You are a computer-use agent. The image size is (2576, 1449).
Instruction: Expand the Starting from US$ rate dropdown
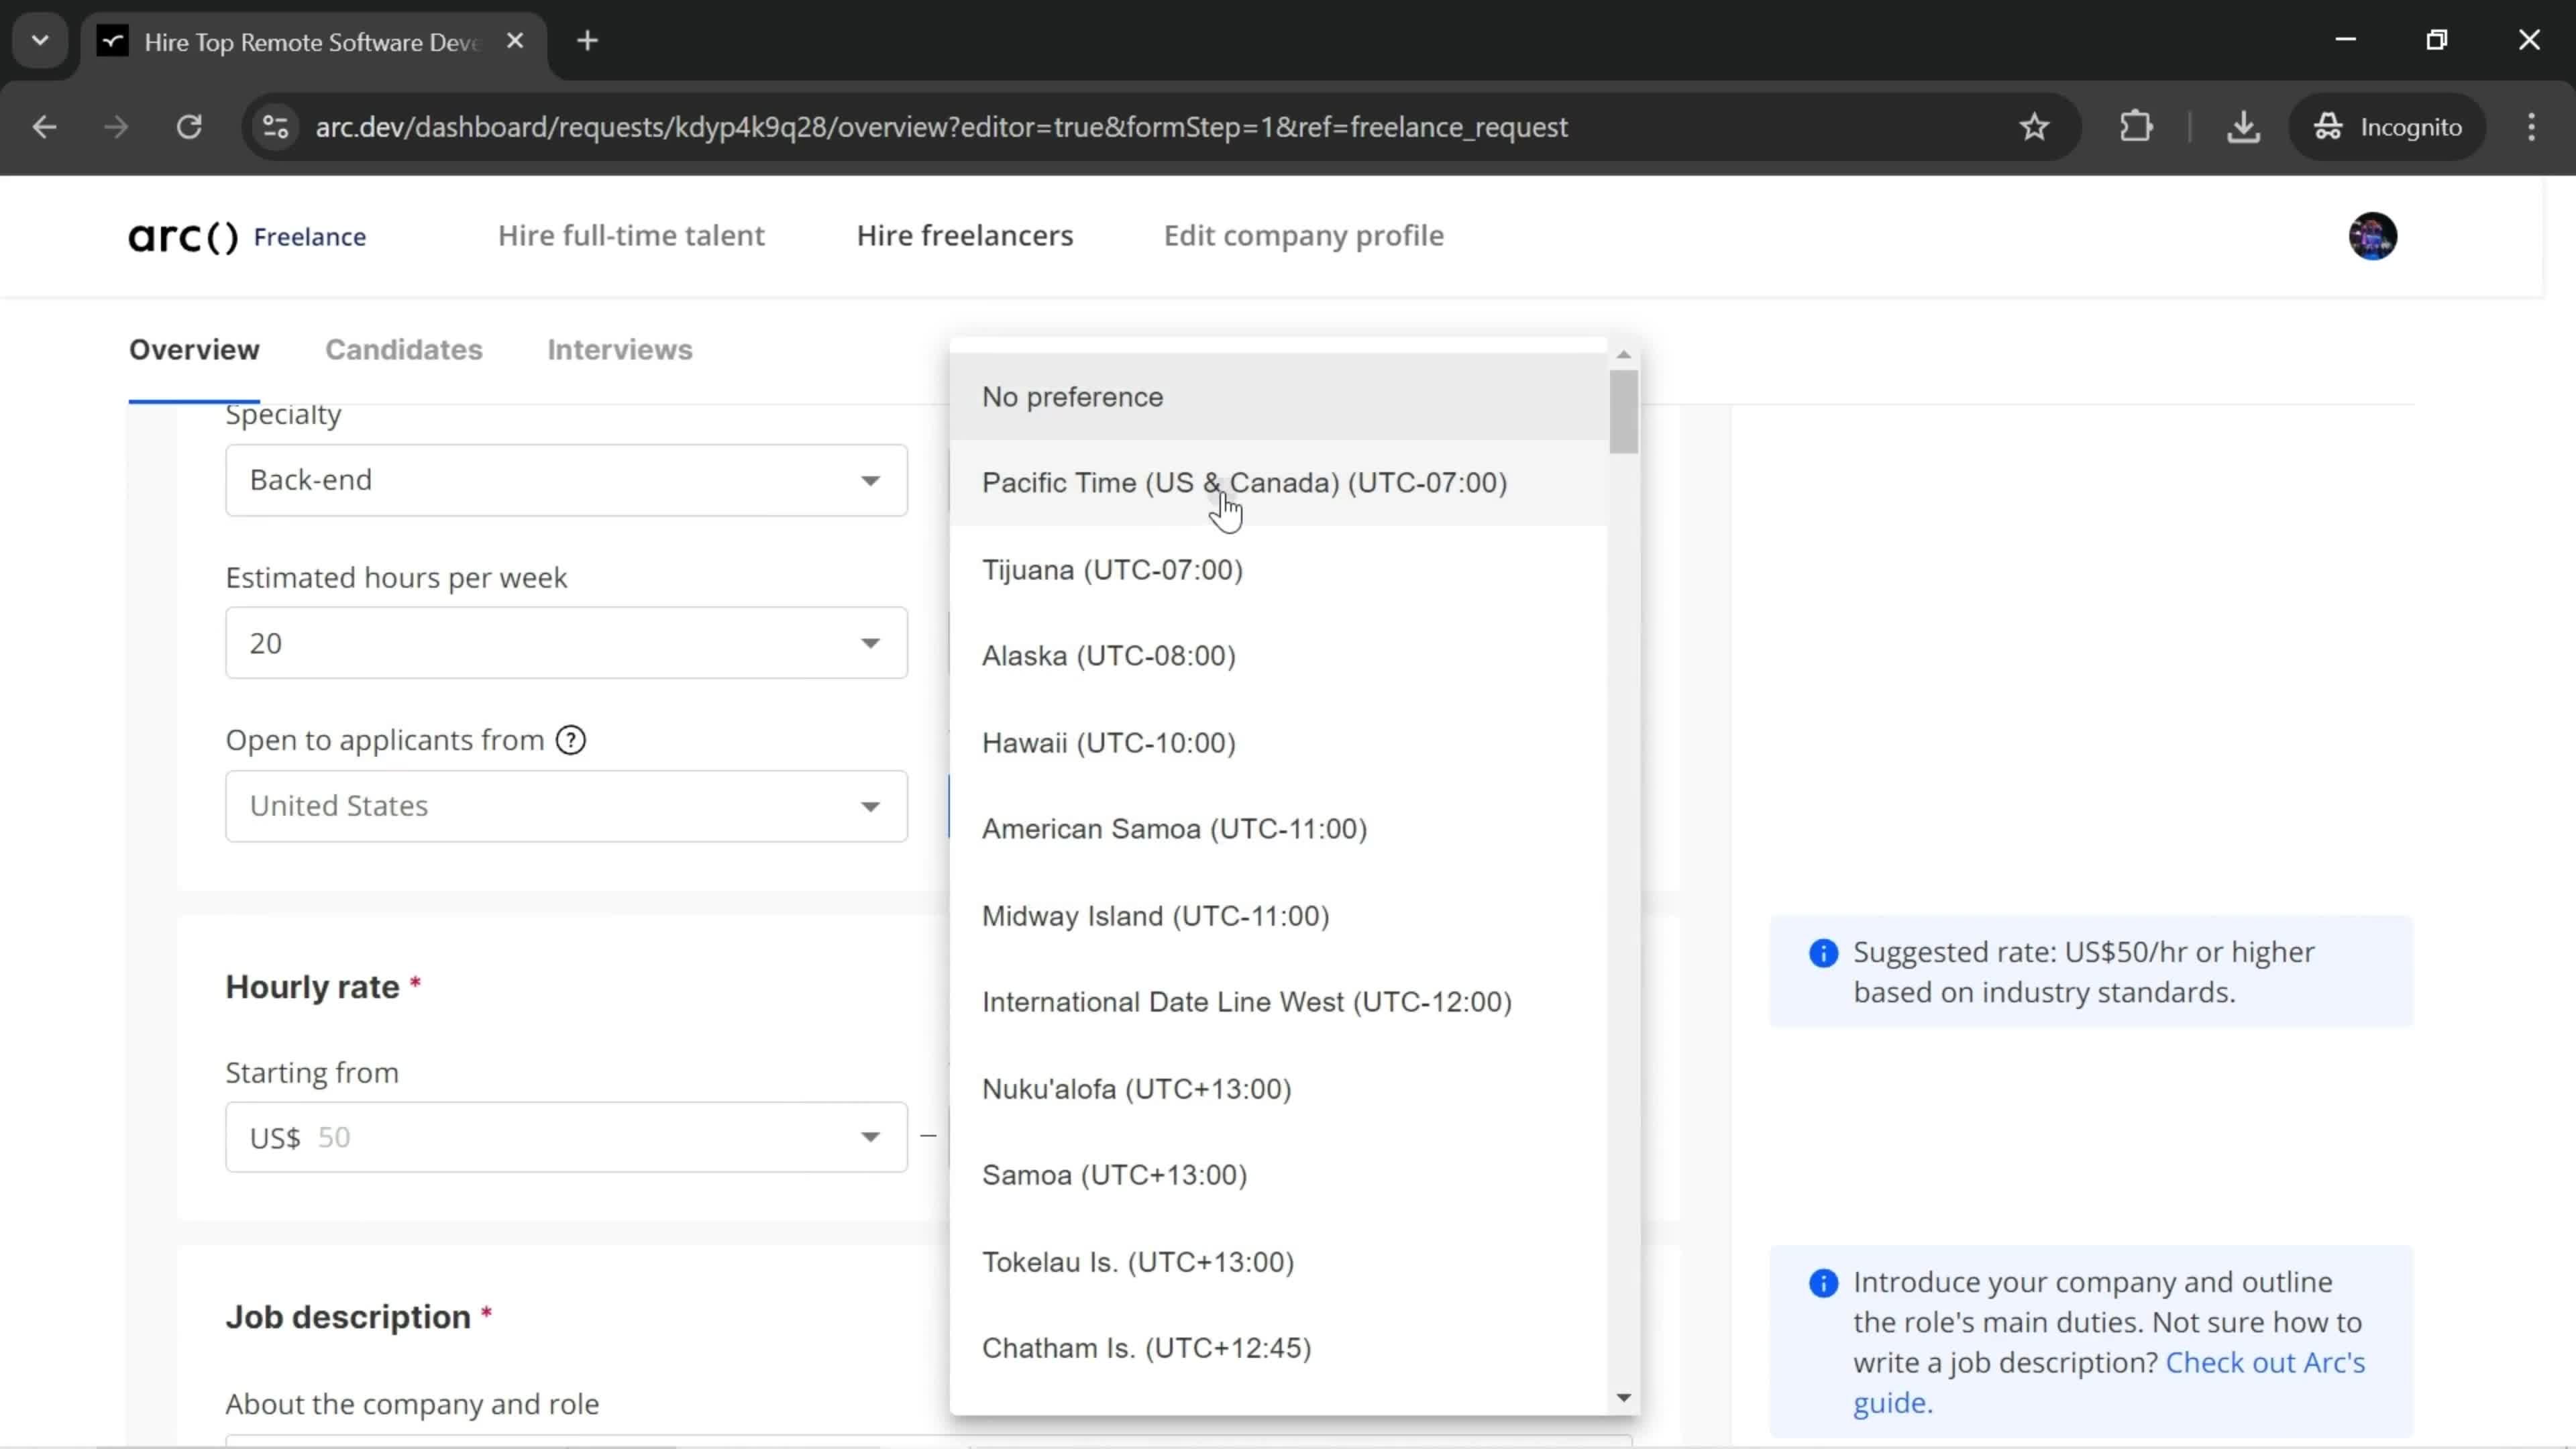pos(566,1137)
